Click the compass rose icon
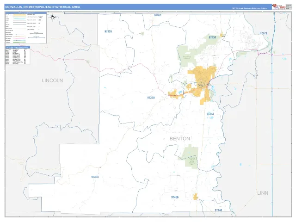This screenshot has width=296, height=222. pyautogui.click(x=53, y=18)
